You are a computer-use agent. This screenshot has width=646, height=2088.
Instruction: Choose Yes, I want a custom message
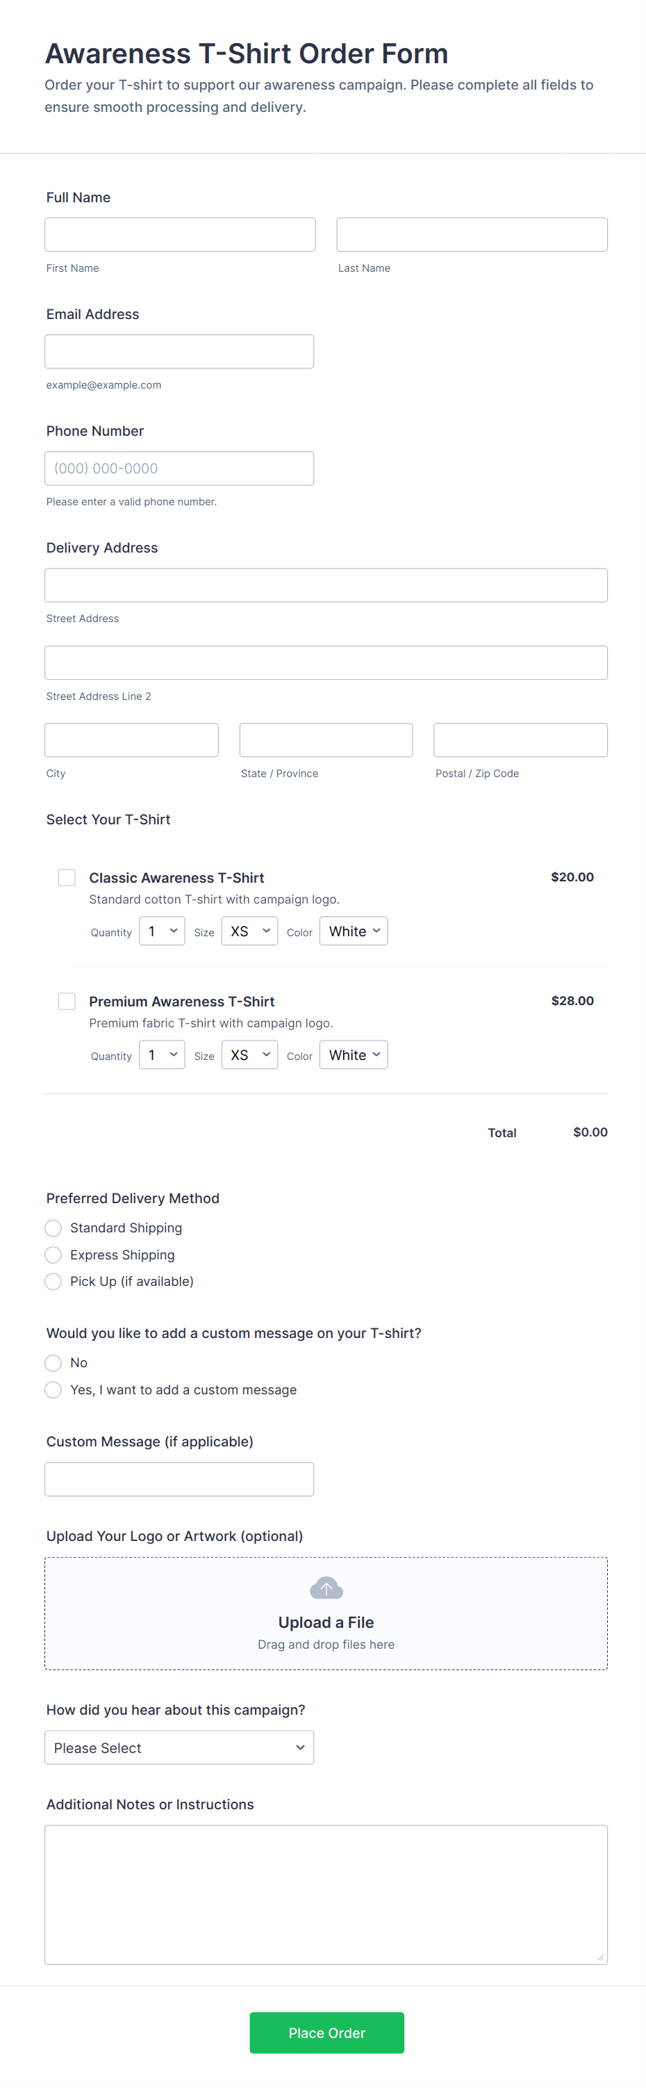(x=53, y=1390)
